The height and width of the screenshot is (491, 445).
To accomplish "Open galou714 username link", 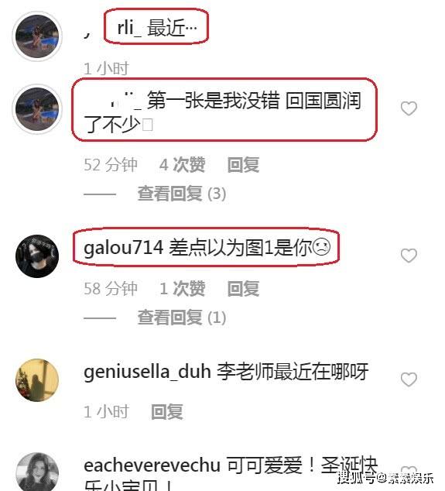I will [x=124, y=248].
